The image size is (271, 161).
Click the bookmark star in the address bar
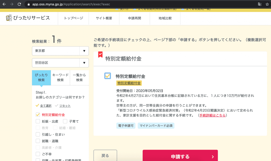pyautogui.click(x=268, y=4)
